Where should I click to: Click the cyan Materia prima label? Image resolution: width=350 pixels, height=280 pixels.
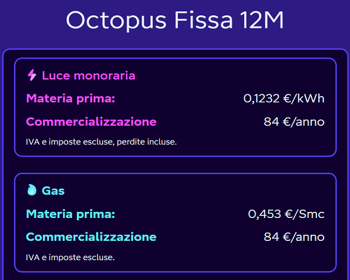pos(71,213)
